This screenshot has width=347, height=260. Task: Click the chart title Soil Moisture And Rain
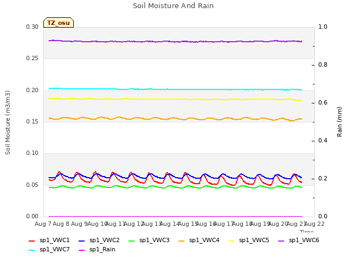[x=173, y=6]
